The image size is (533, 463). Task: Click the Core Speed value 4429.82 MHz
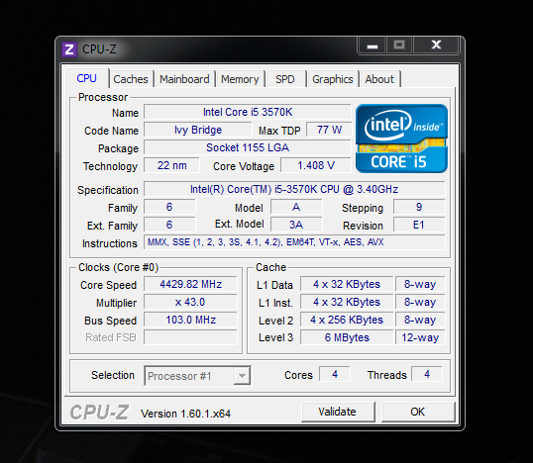click(x=190, y=284)
